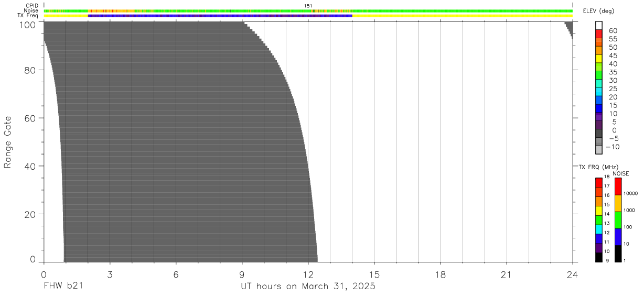Click the green swatch in NOISE legend

click(x=618, y=220)
